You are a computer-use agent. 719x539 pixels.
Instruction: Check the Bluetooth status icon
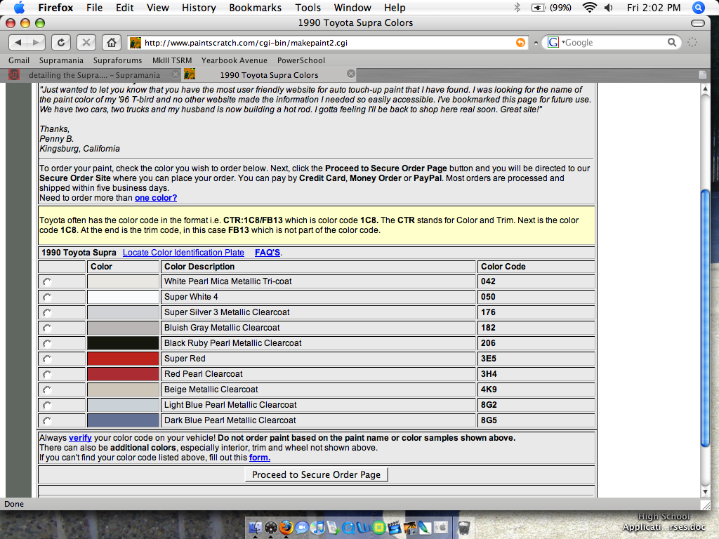pyautogui.click(x=517, y=7)
